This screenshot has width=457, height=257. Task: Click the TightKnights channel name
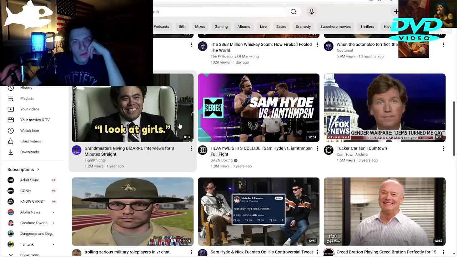pos(95,160)
